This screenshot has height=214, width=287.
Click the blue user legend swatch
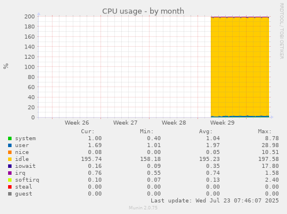10,145
